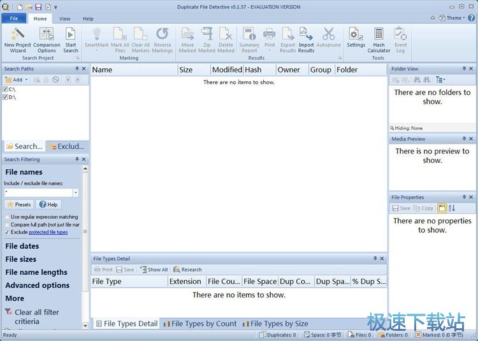This screenshot has width=478, height=341.
Task: Pin the Media Preview panel
Action: click(464, 139)
